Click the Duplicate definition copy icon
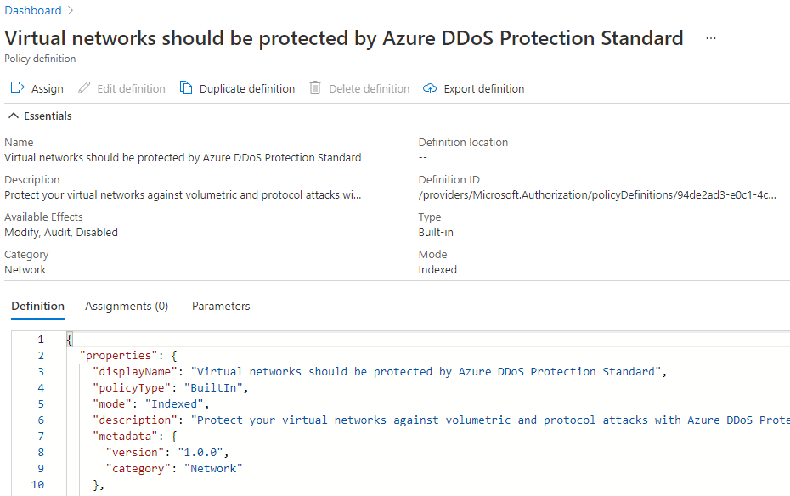 coord(186,88)
